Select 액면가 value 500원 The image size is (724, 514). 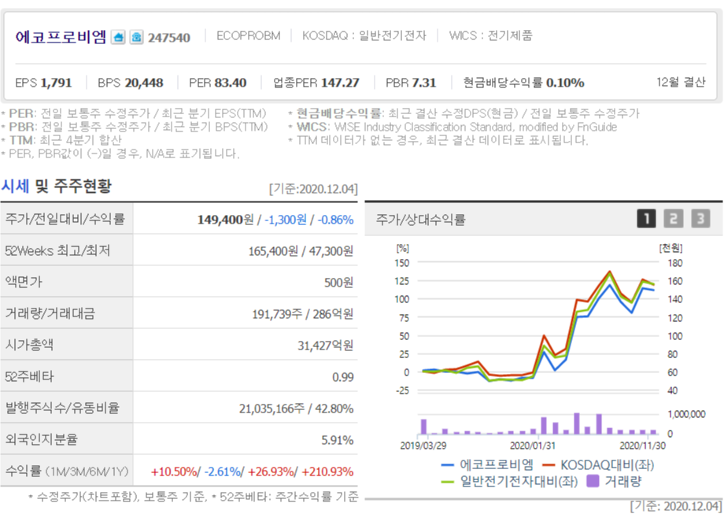[x=338, y=283]
